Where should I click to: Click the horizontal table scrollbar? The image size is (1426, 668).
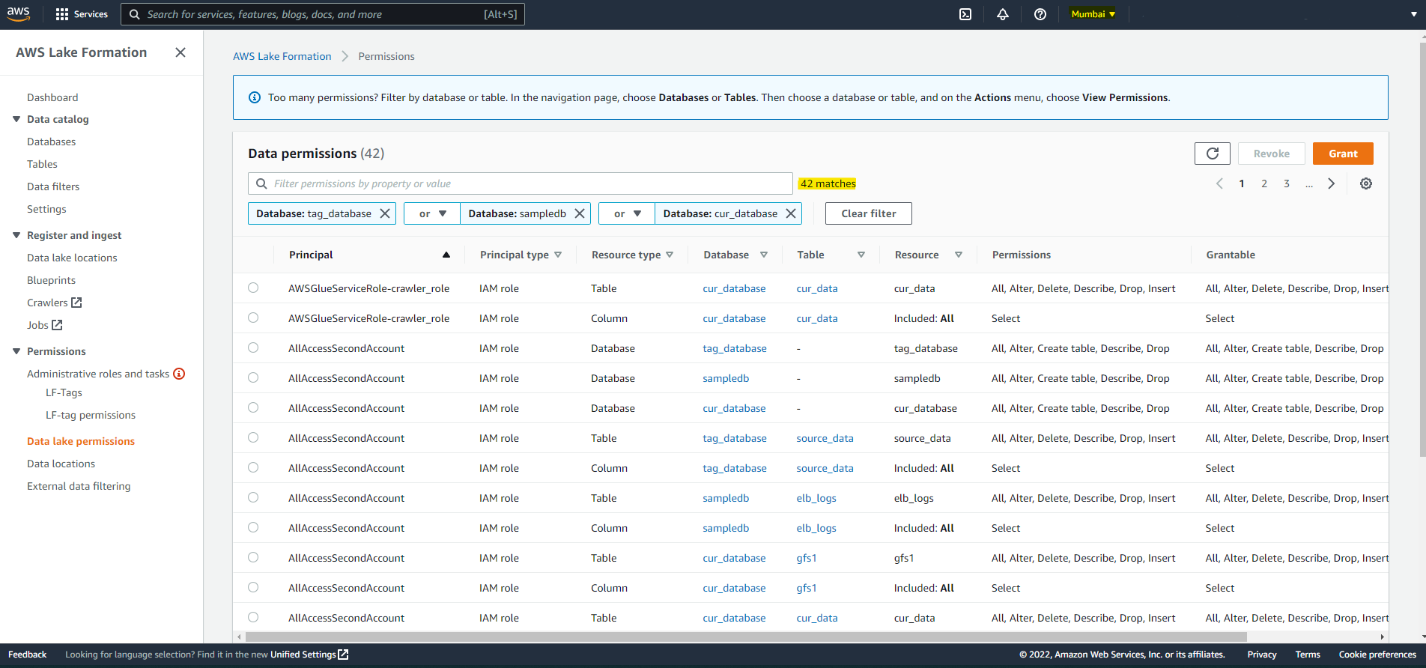(x=746, y=637)
